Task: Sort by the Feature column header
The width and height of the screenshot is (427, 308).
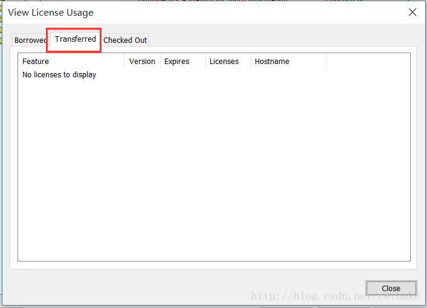Action: (x=71, y=61)
